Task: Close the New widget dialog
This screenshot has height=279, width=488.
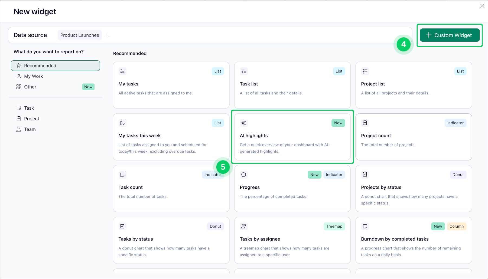Action: coord(482,6)
